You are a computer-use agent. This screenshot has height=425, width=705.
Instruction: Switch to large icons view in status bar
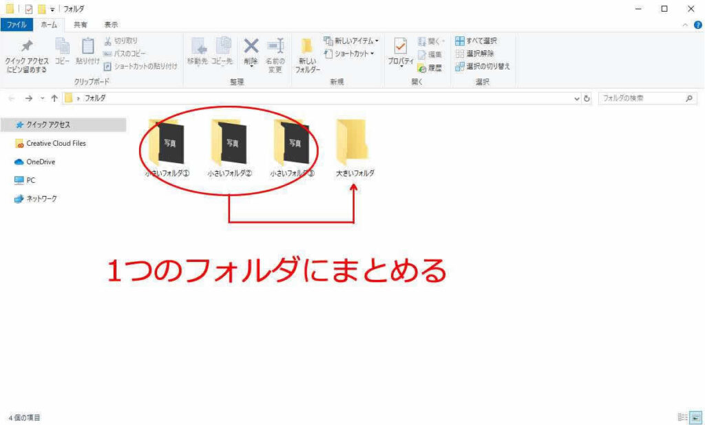pyautogui.click(x=695, y=417)
